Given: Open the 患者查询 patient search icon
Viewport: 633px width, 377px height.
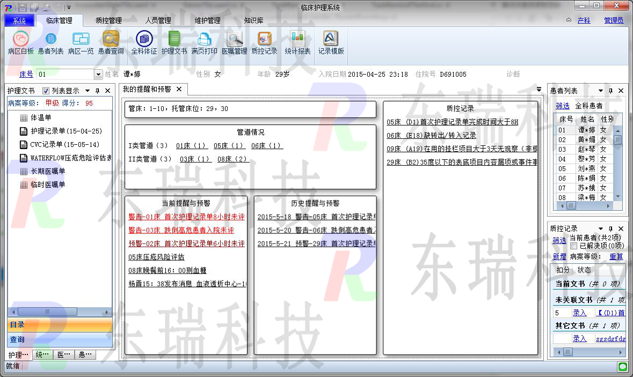Looking at the screenshot, I should (111, 43).
